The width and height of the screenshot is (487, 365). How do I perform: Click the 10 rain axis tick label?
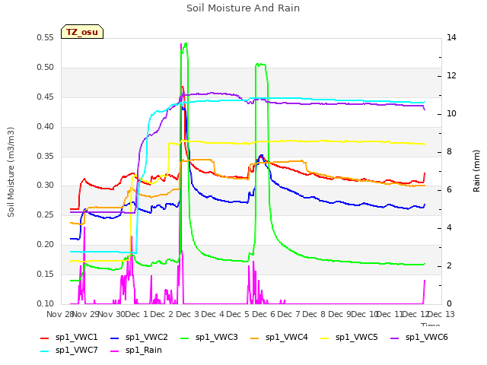pos(451,114)
